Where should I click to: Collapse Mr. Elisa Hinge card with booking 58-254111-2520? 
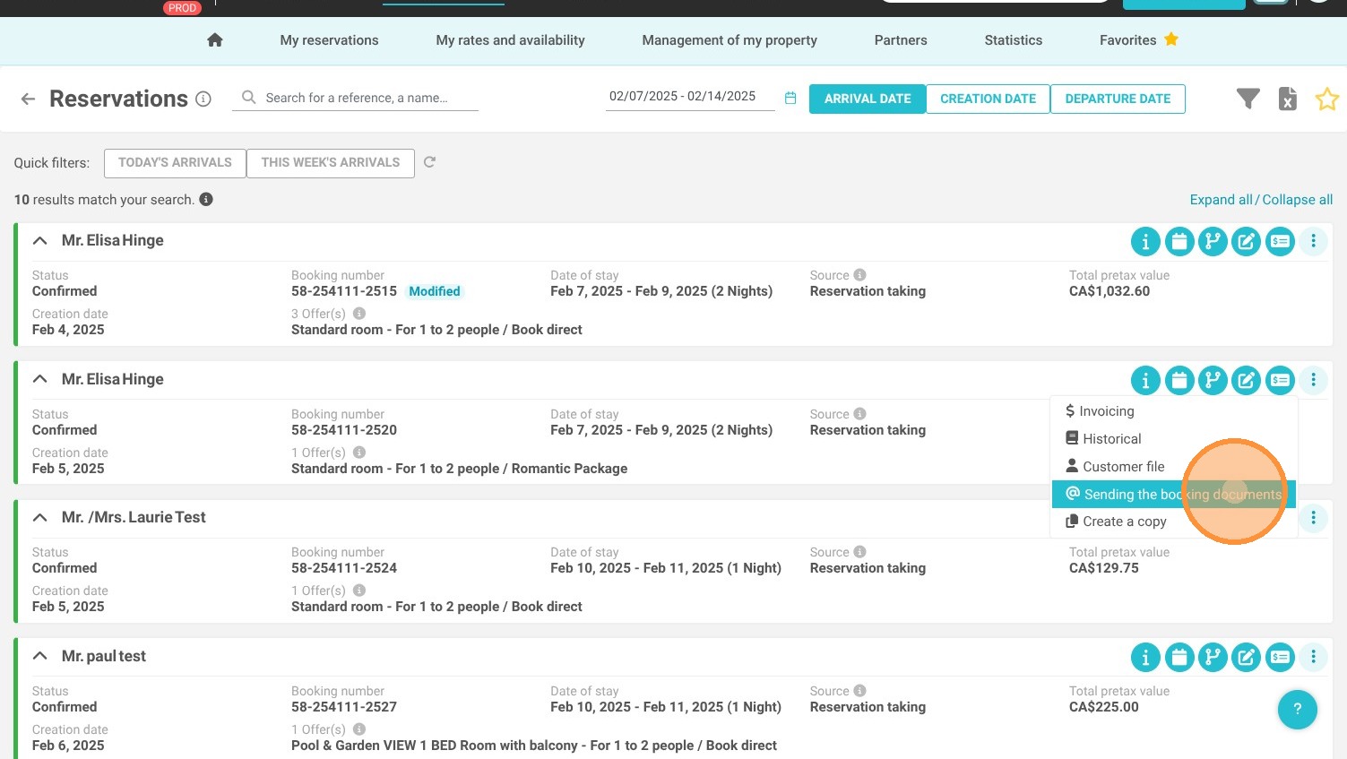coord(39,379)
